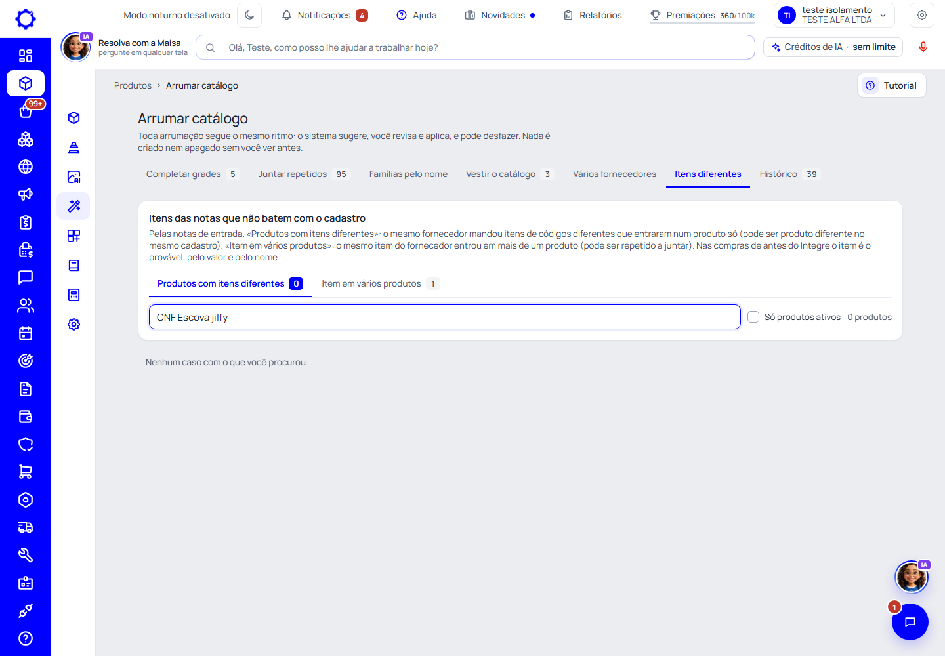Screen dimensions: 945x656
Task: Switch to Vestir o catálogo tab
Action: coord(509,174)
